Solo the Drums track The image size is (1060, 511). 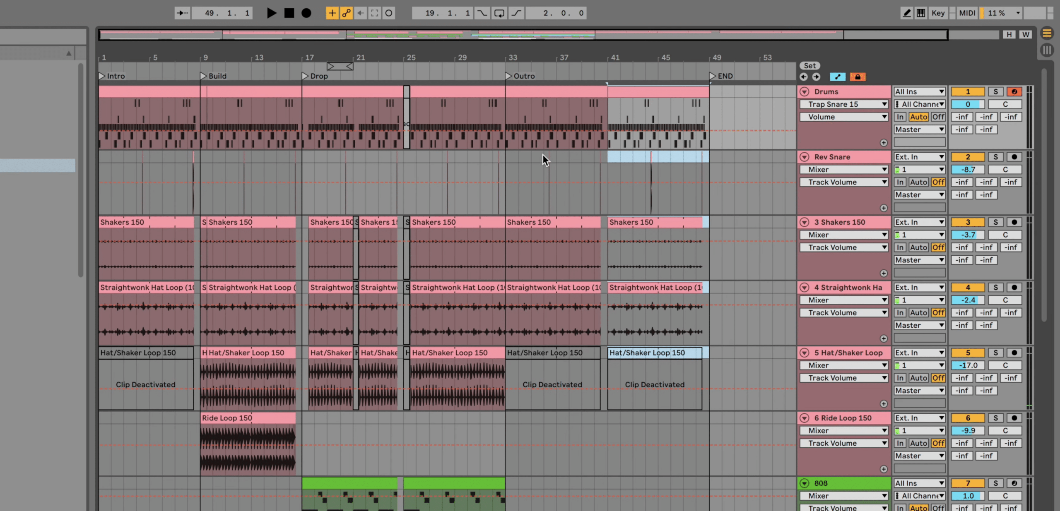(996, 91)
